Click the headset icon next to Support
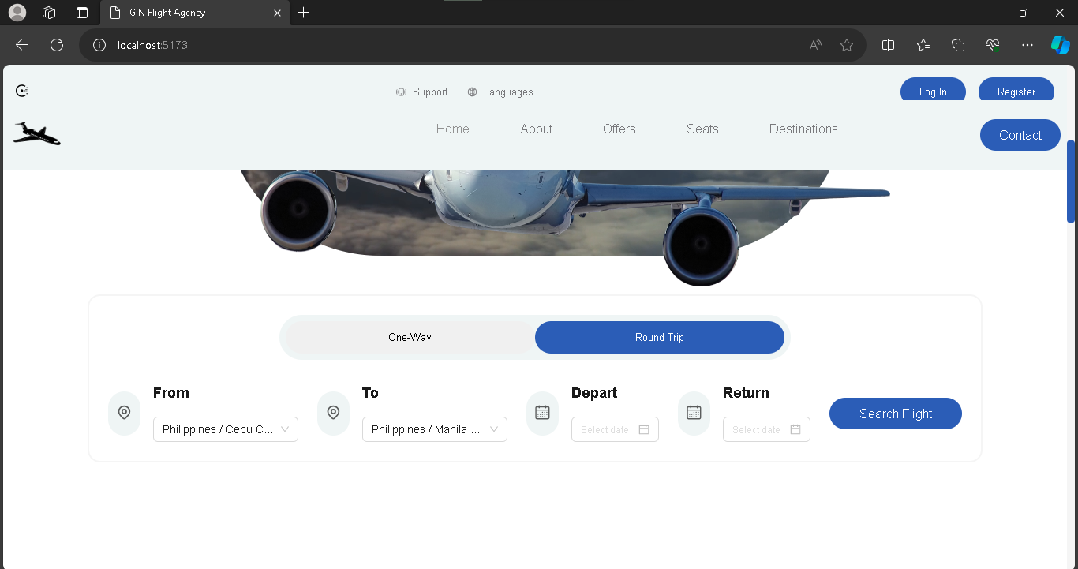Viewport: 1078px width, 569px height. 401,92
